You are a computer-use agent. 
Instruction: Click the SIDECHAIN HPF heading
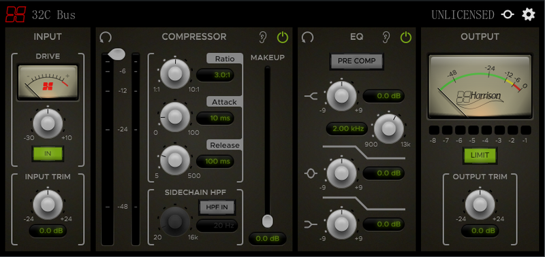(195, 193)
